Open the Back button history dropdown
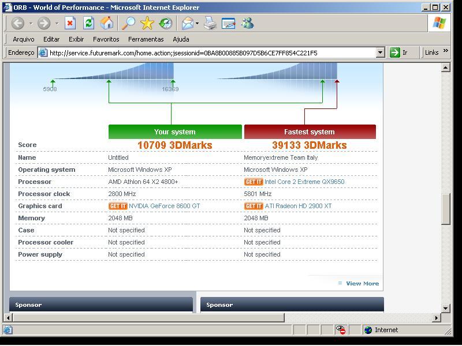Viewport: 462px width, 346px height. tap(31, 23)
